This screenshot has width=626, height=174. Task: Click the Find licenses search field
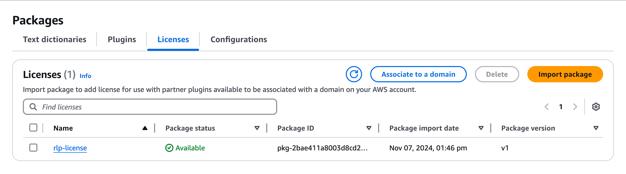coord(150,107)
